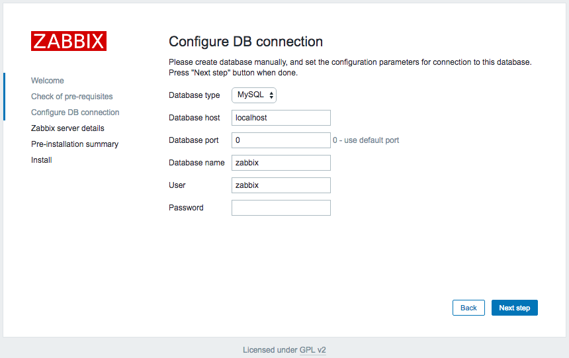Click the Database port label
This screenshot has width=569, height=358.
193,140
